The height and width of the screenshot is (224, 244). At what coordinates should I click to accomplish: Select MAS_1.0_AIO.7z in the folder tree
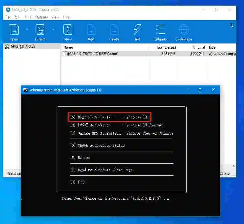pos(23,46)
